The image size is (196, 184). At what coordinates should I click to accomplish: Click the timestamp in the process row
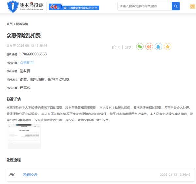coord(175,175)
